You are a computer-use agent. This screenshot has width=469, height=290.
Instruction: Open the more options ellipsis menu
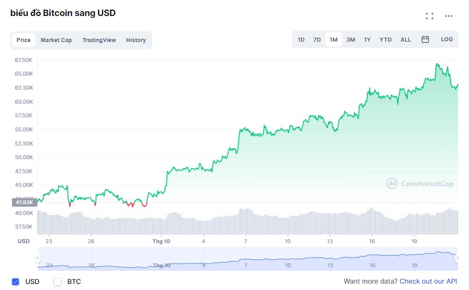click(449, 16)
